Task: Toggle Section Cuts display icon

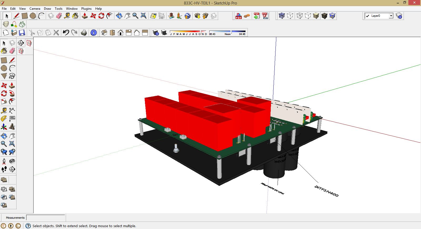Action: pos(21,51)
